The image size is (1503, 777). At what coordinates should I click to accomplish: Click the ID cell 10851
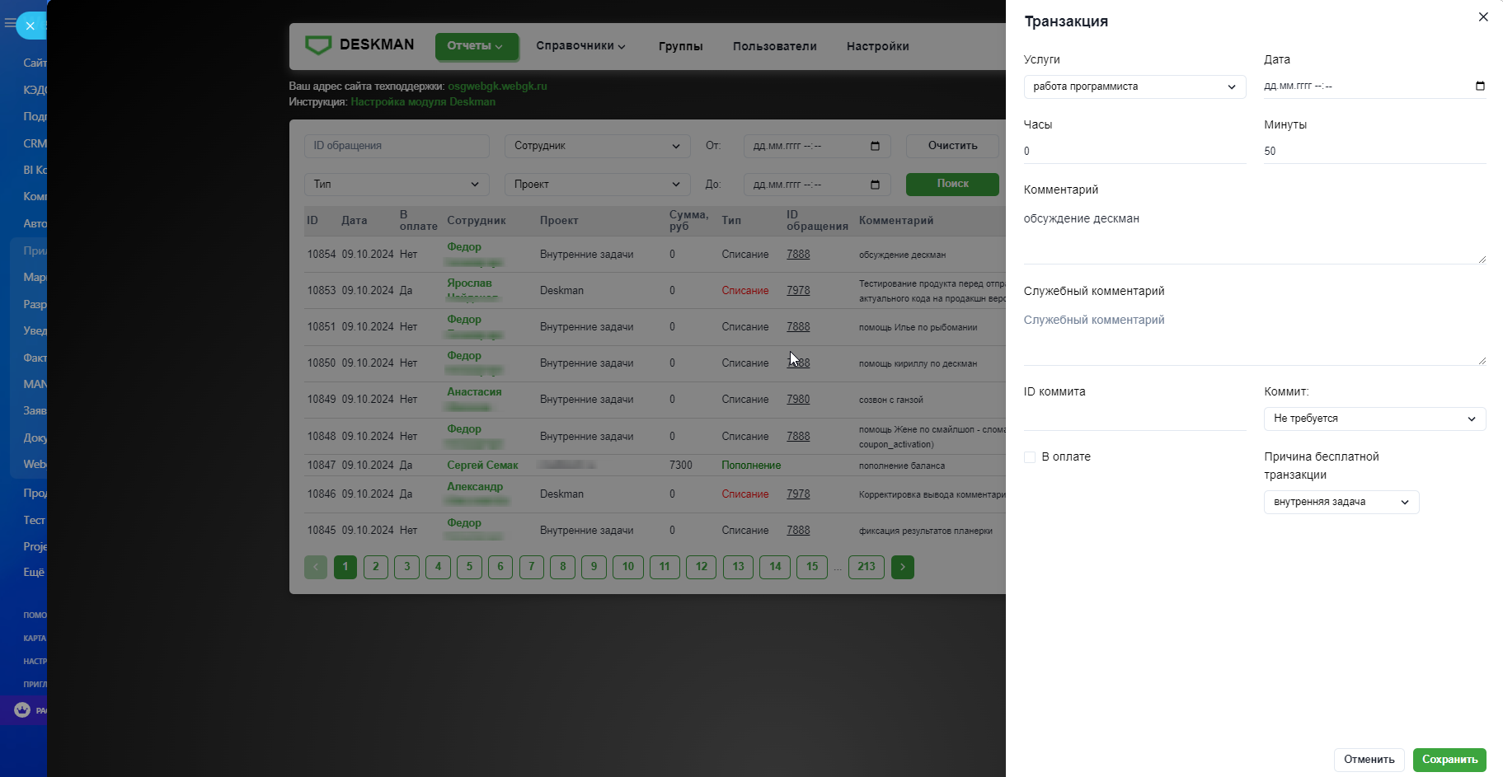[322, 327]
